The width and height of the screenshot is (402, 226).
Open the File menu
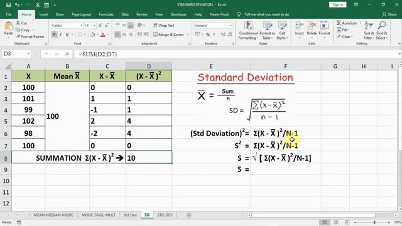[x=8, y=14]
